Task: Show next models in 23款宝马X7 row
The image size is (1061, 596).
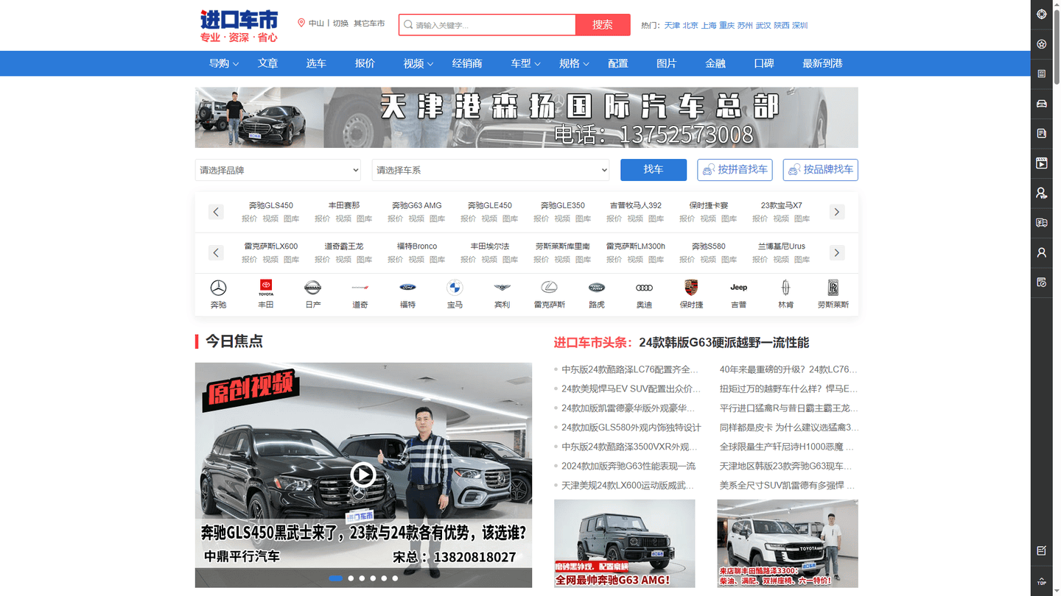Action: (x=837, y=212)
